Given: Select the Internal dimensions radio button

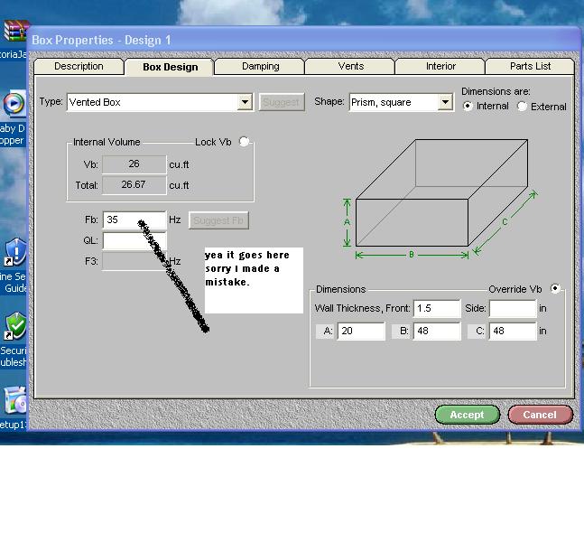Looking at the screenshot, I should 468,106.
